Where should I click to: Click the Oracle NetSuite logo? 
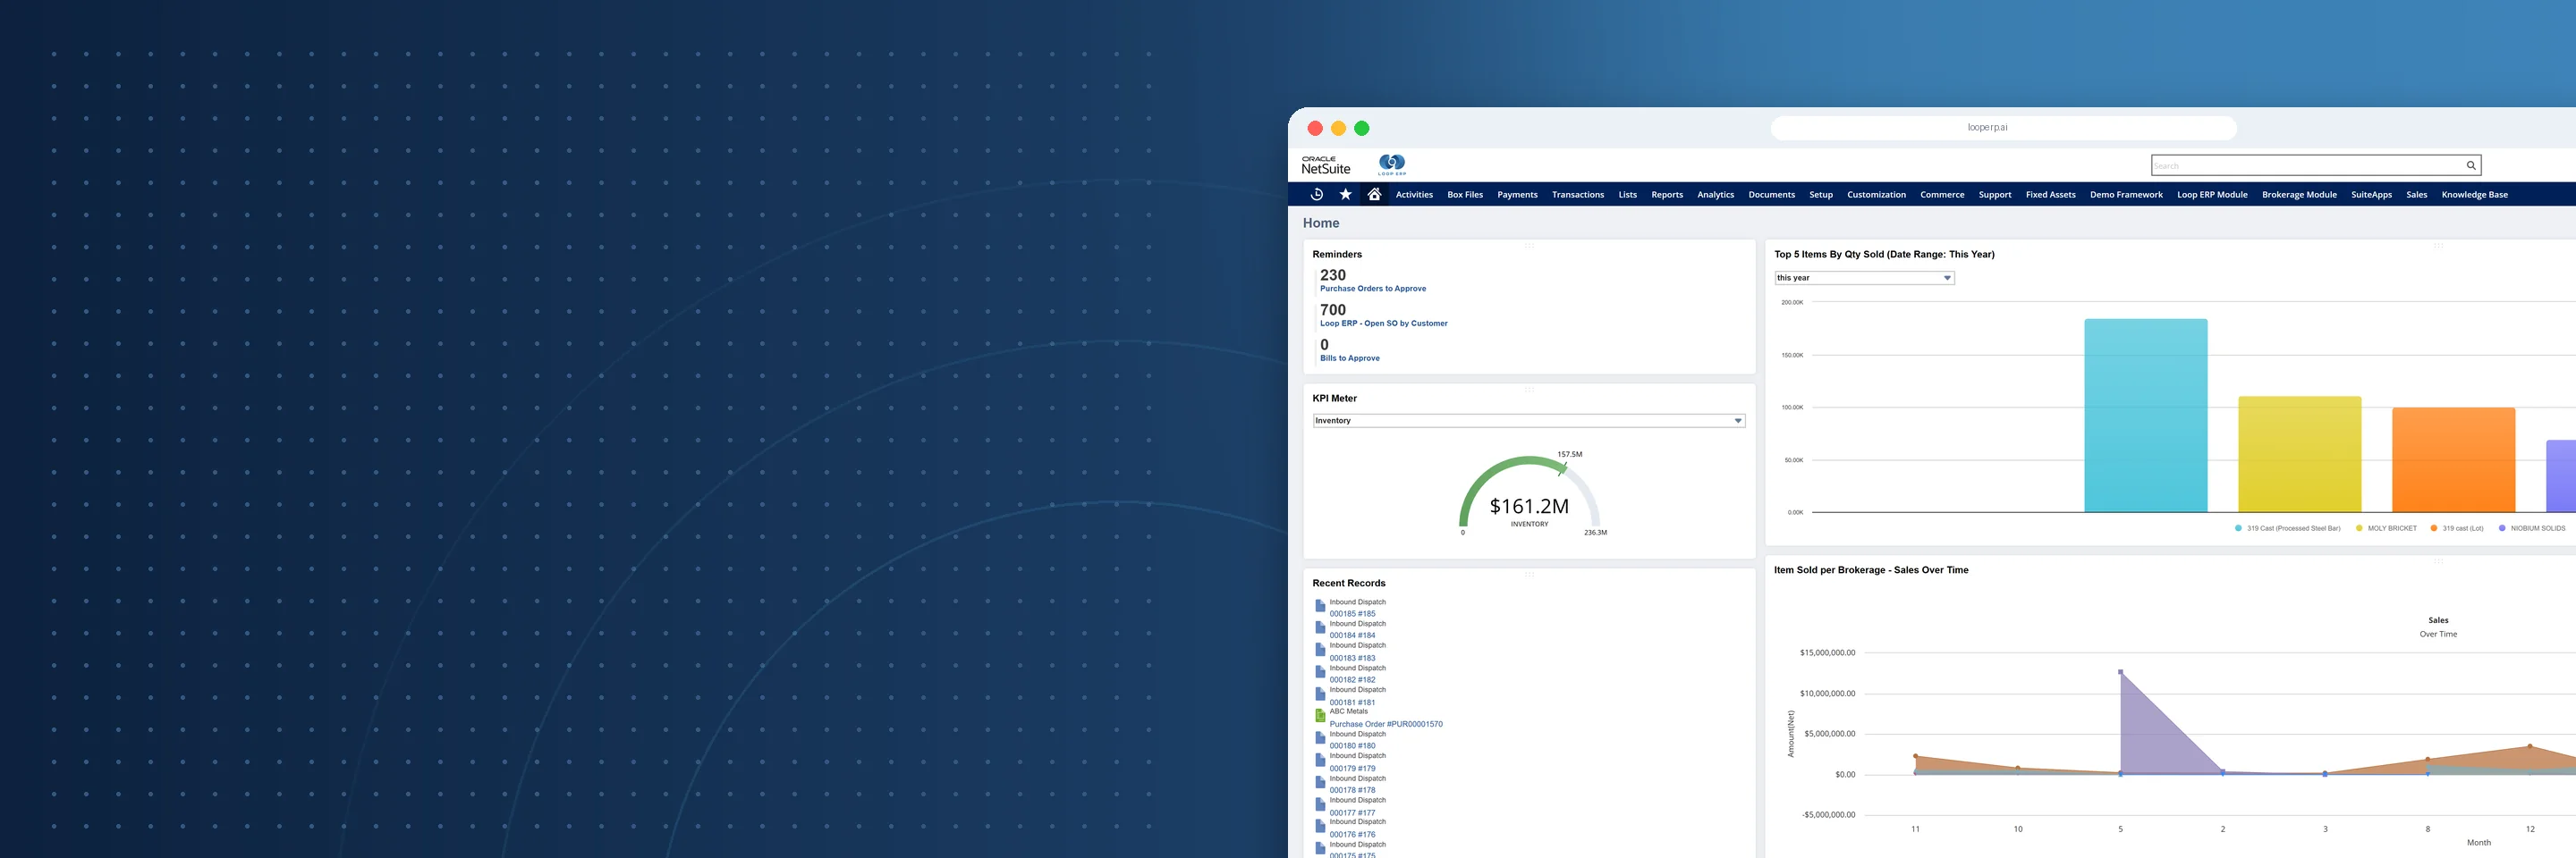click(1326, 166)
